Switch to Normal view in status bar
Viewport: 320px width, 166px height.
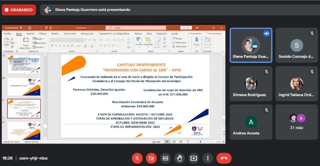pyautogui.click(x=167, y=141)
